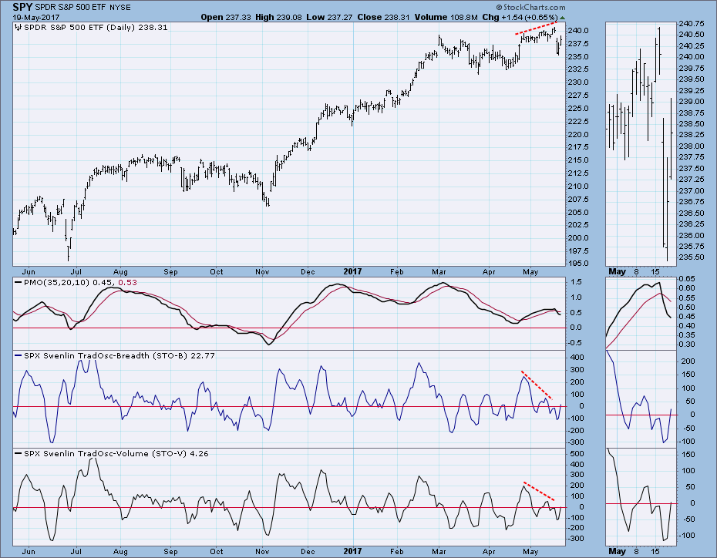The height and width of the screenshot is (558, 717).
Task: Click the black swatch beside the PMO label
Action: (x=18, y=282)
